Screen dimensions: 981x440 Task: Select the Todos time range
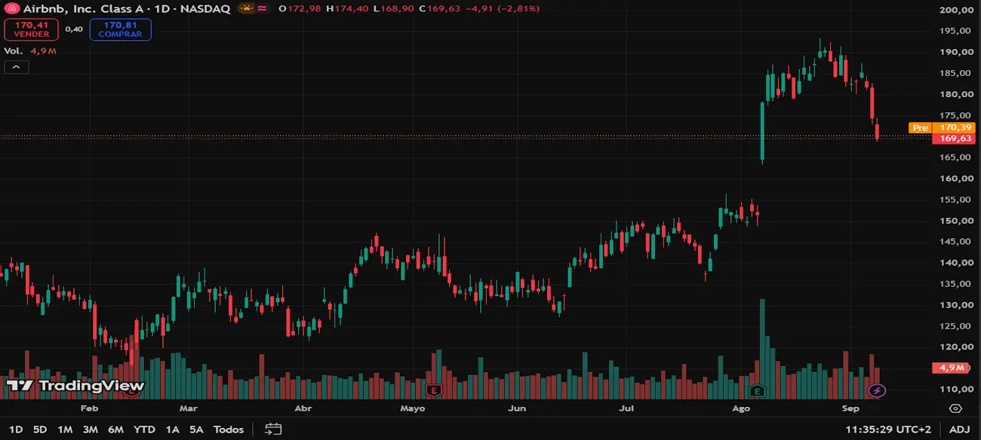tap(229, 429)
